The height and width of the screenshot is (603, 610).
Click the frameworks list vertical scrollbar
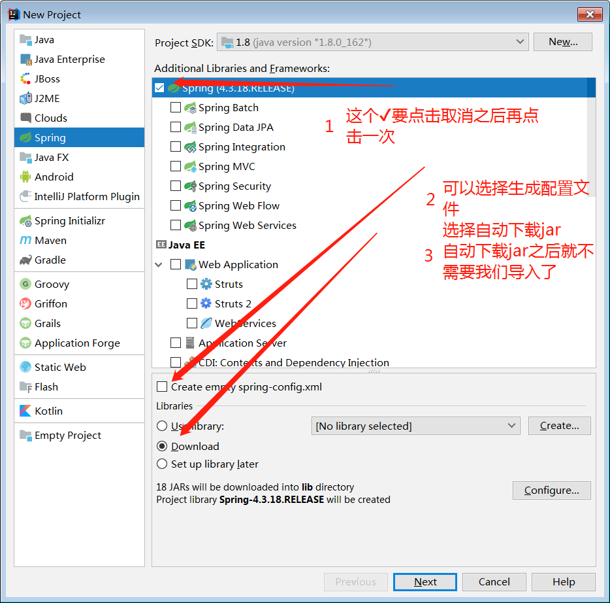point(591,137)
